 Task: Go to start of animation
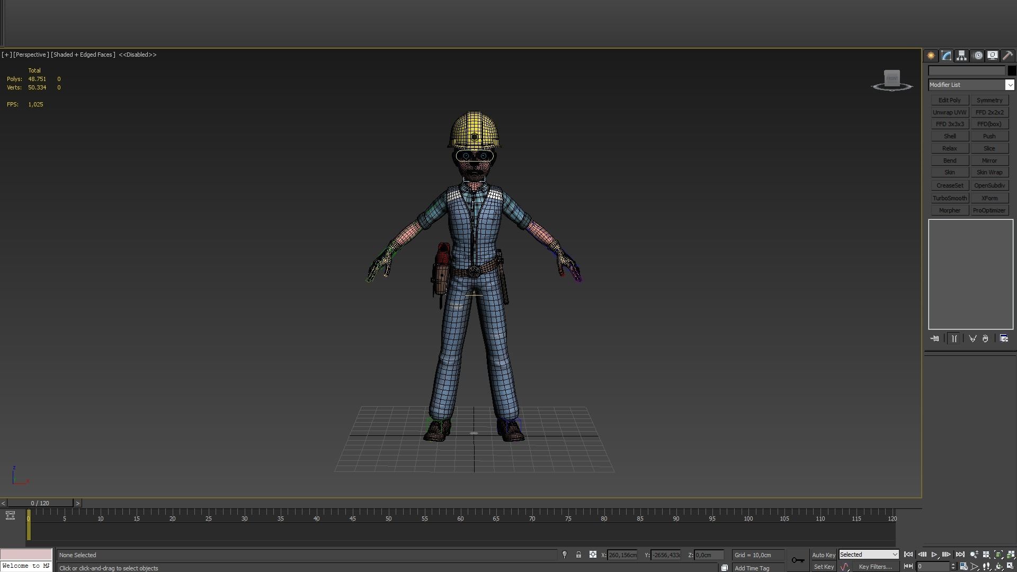click(908, 555)
